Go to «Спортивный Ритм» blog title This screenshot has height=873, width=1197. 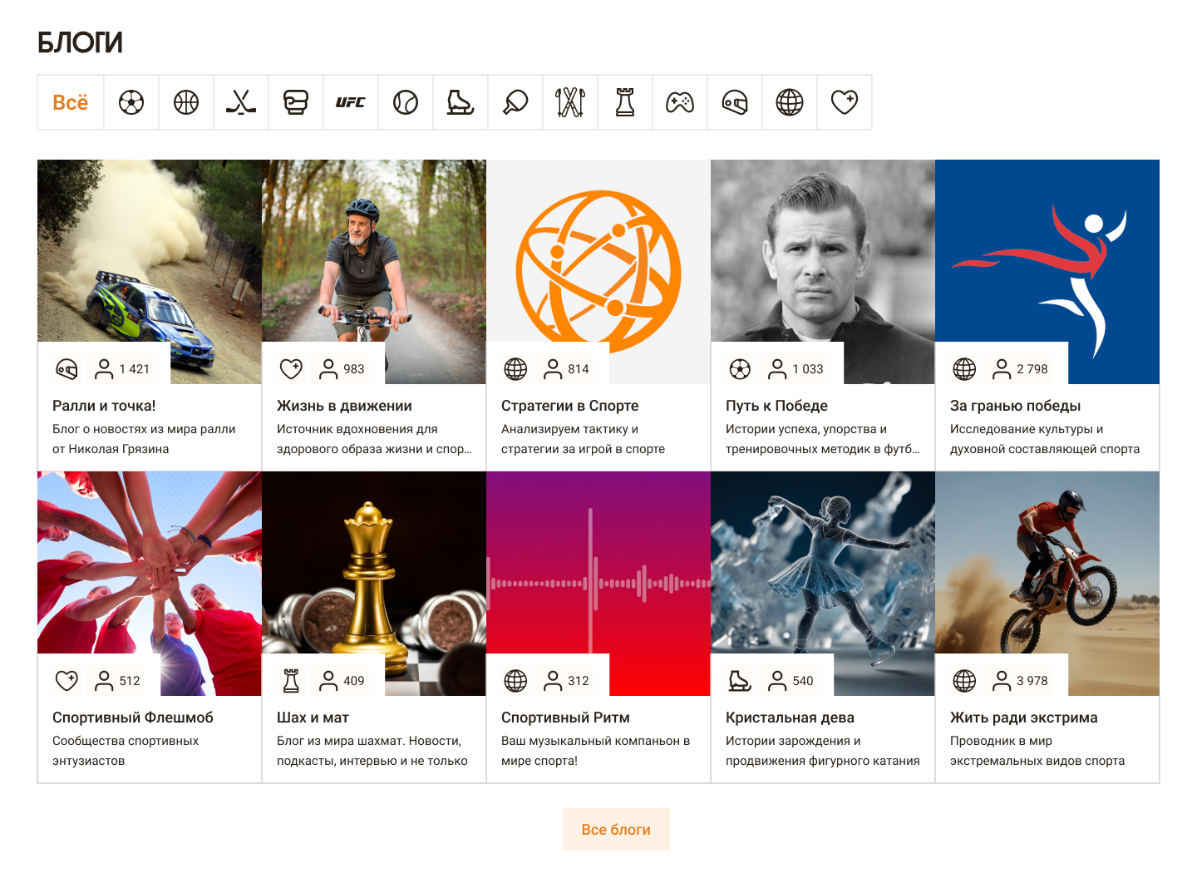[565, 718]
